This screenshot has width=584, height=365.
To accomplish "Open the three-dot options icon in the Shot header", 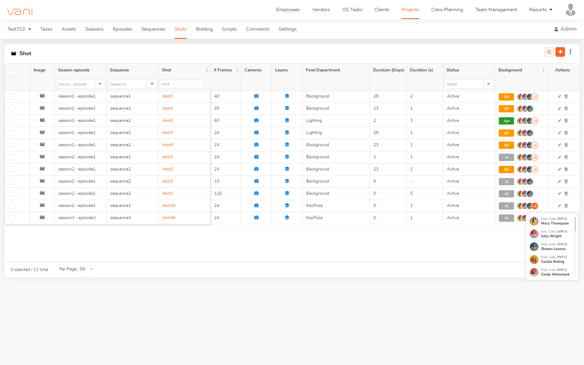I will (x=571, y=52).
